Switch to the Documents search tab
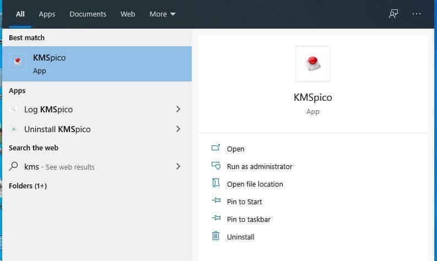The width and height of the screenshot is (437, 261). [x=88, y=14]
